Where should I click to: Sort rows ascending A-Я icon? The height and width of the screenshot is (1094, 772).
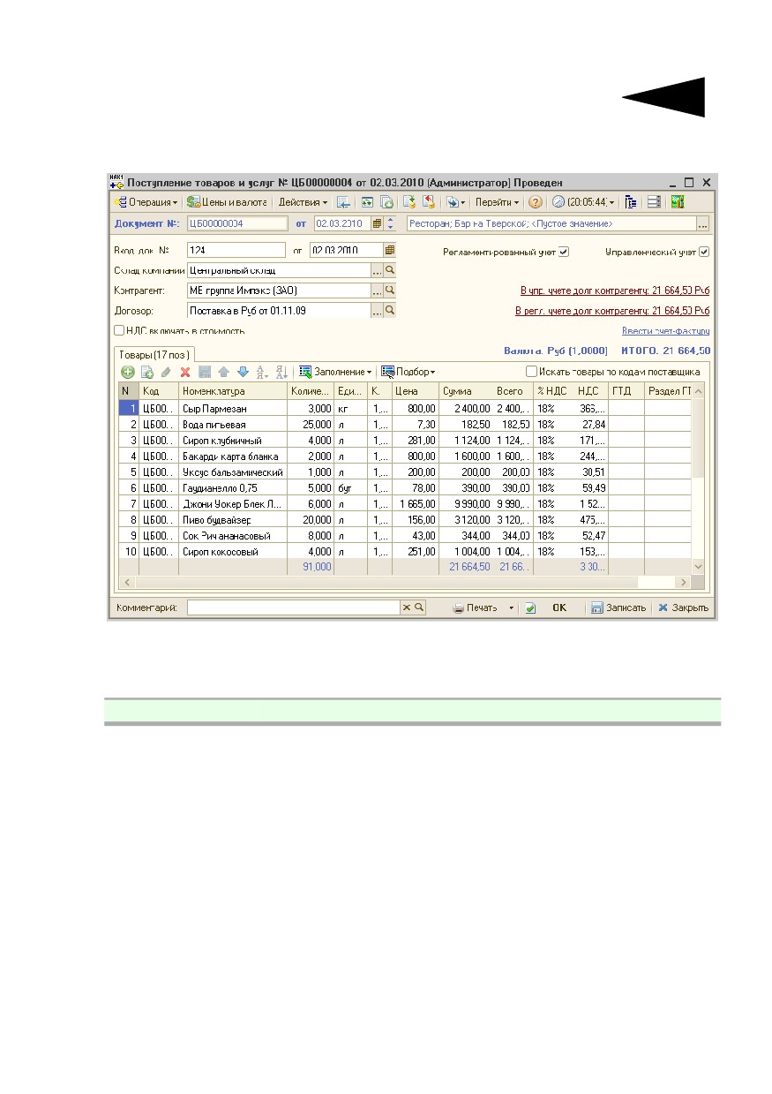click(x=263, y=373)
